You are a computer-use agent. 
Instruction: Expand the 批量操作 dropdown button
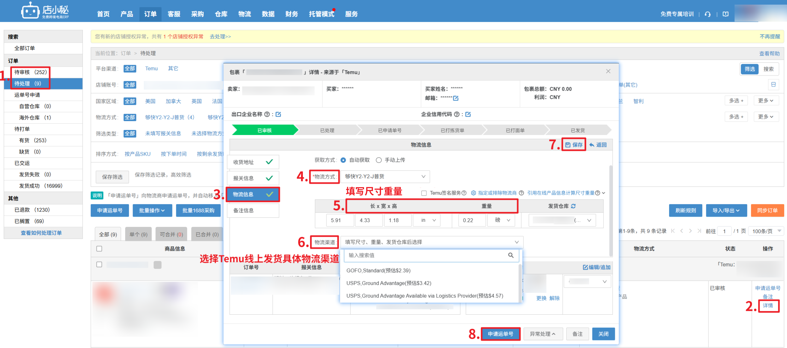[152, 210]
